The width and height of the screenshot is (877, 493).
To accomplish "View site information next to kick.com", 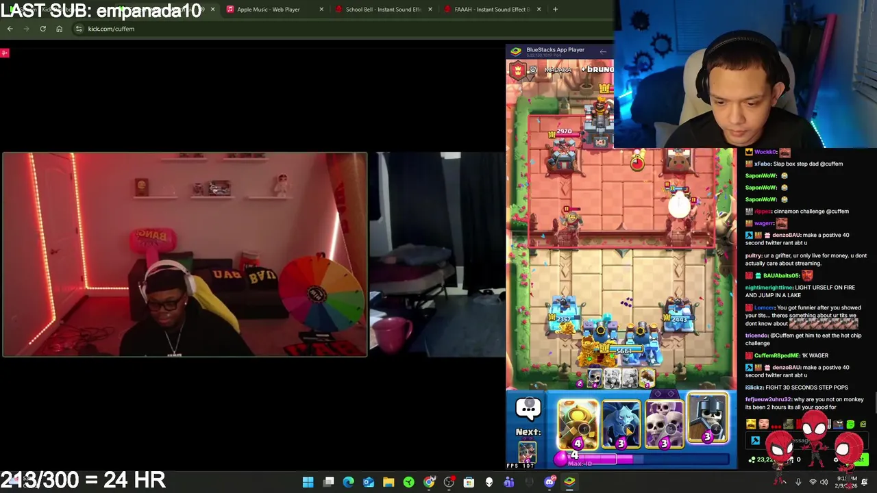I will pyautogui.click(x=79, y=29).
